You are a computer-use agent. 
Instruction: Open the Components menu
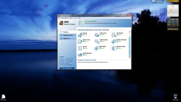65,18
